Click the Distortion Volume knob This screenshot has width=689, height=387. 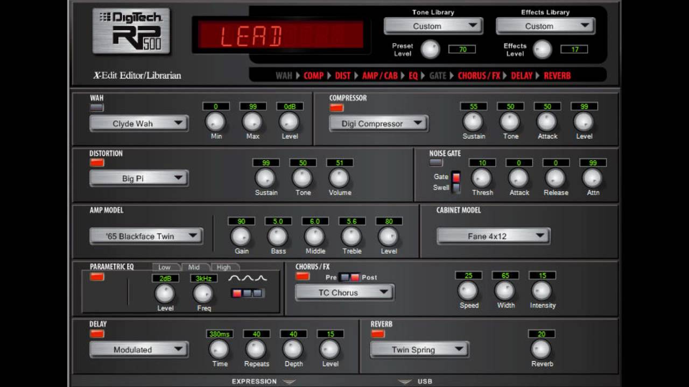(x=339, y=178)
